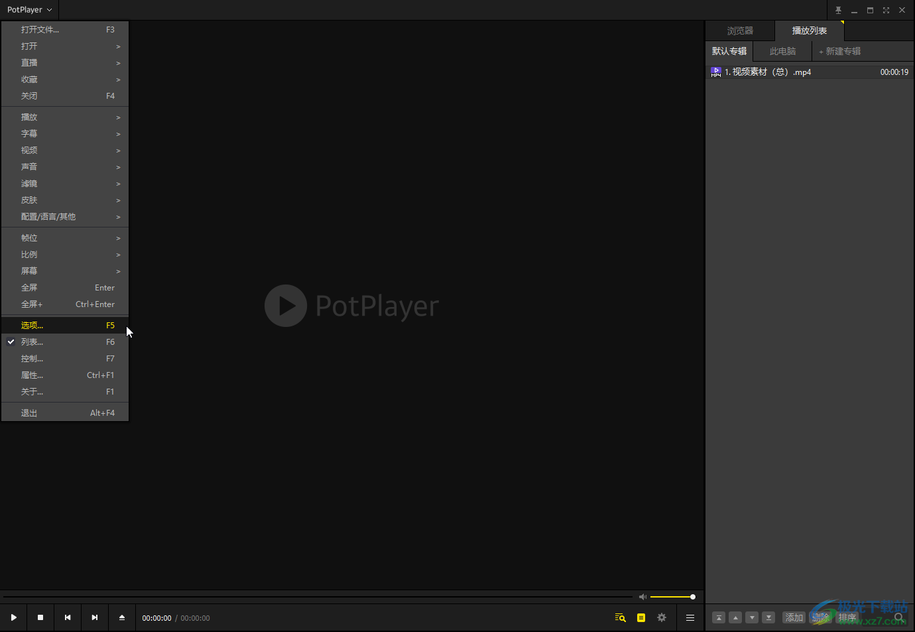Go to next track button
The width and height of the screenshot is (915, 632).
click(x=95, y=617)
